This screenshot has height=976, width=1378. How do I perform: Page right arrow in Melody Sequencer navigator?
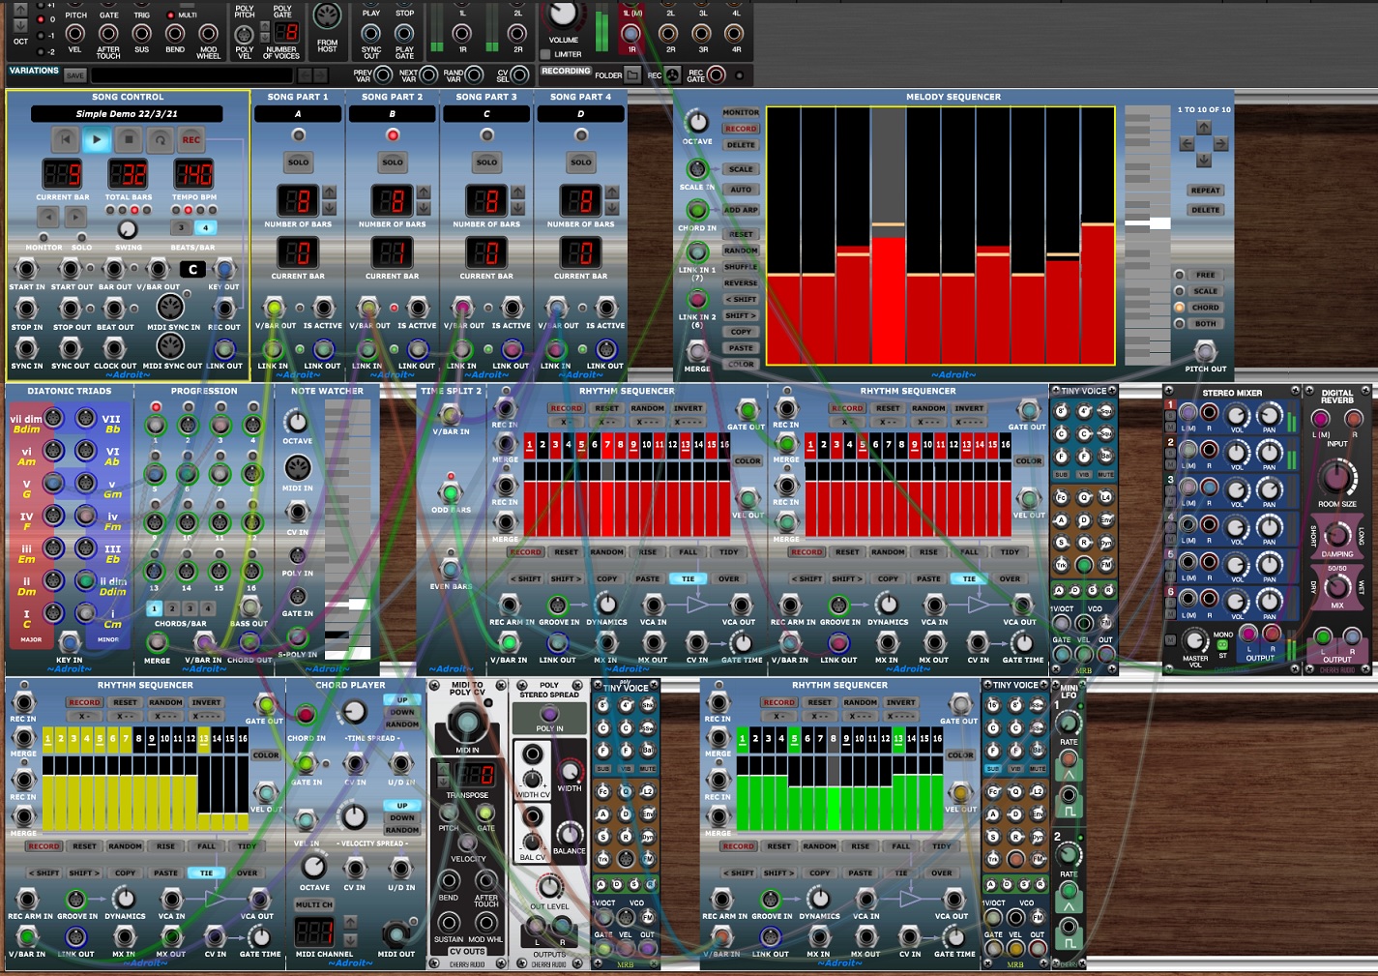[x=1220, y=144]
